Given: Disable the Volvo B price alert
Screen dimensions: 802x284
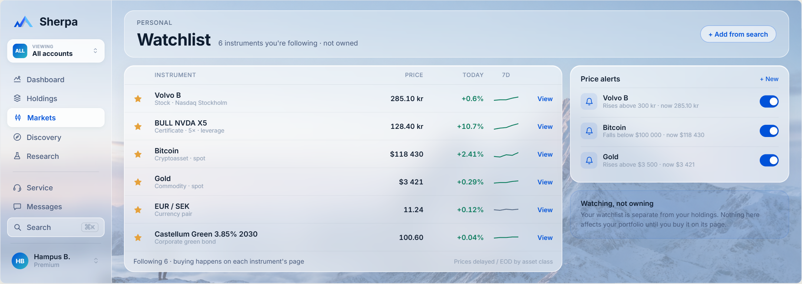Looking at the screenshot, I should click(x=769, y=101).
